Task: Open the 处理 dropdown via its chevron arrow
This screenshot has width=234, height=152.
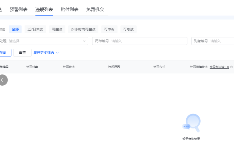Action: point(84,41)
